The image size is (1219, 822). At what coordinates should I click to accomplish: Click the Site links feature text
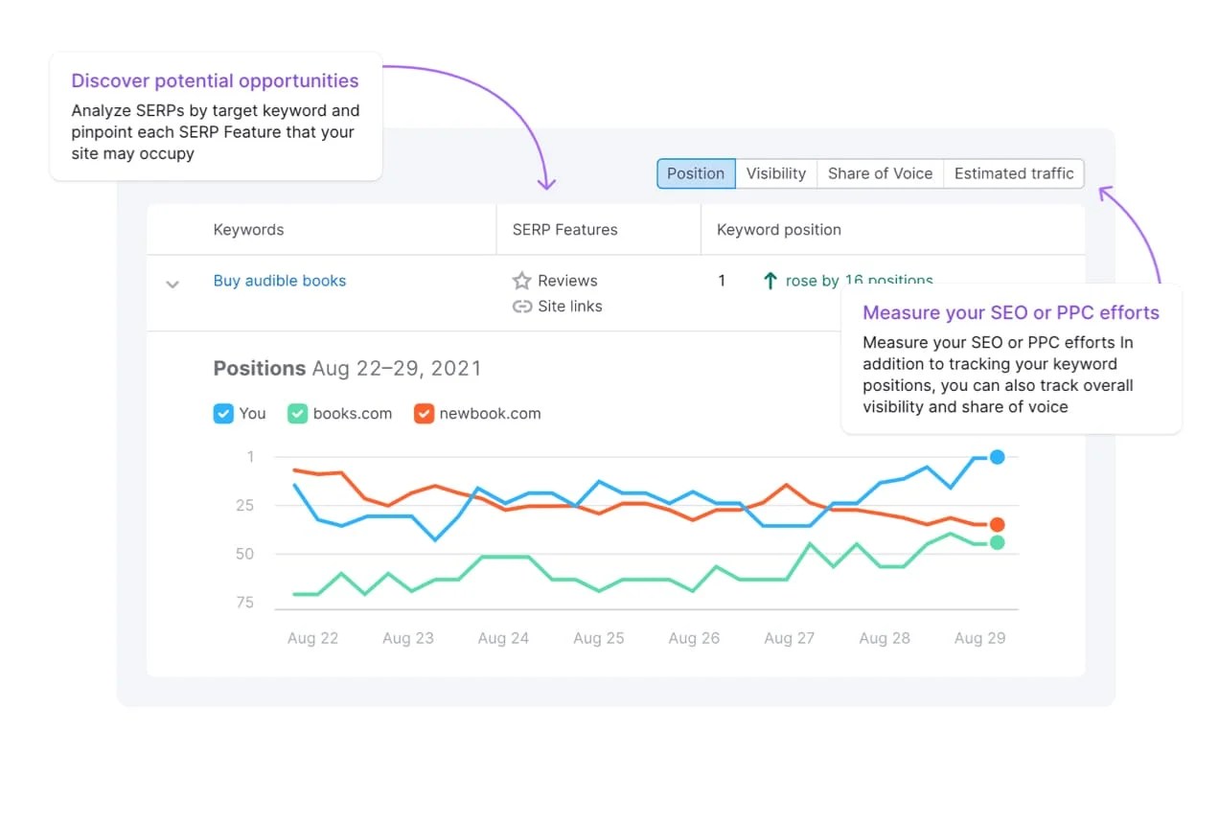(x=570, y=307)
